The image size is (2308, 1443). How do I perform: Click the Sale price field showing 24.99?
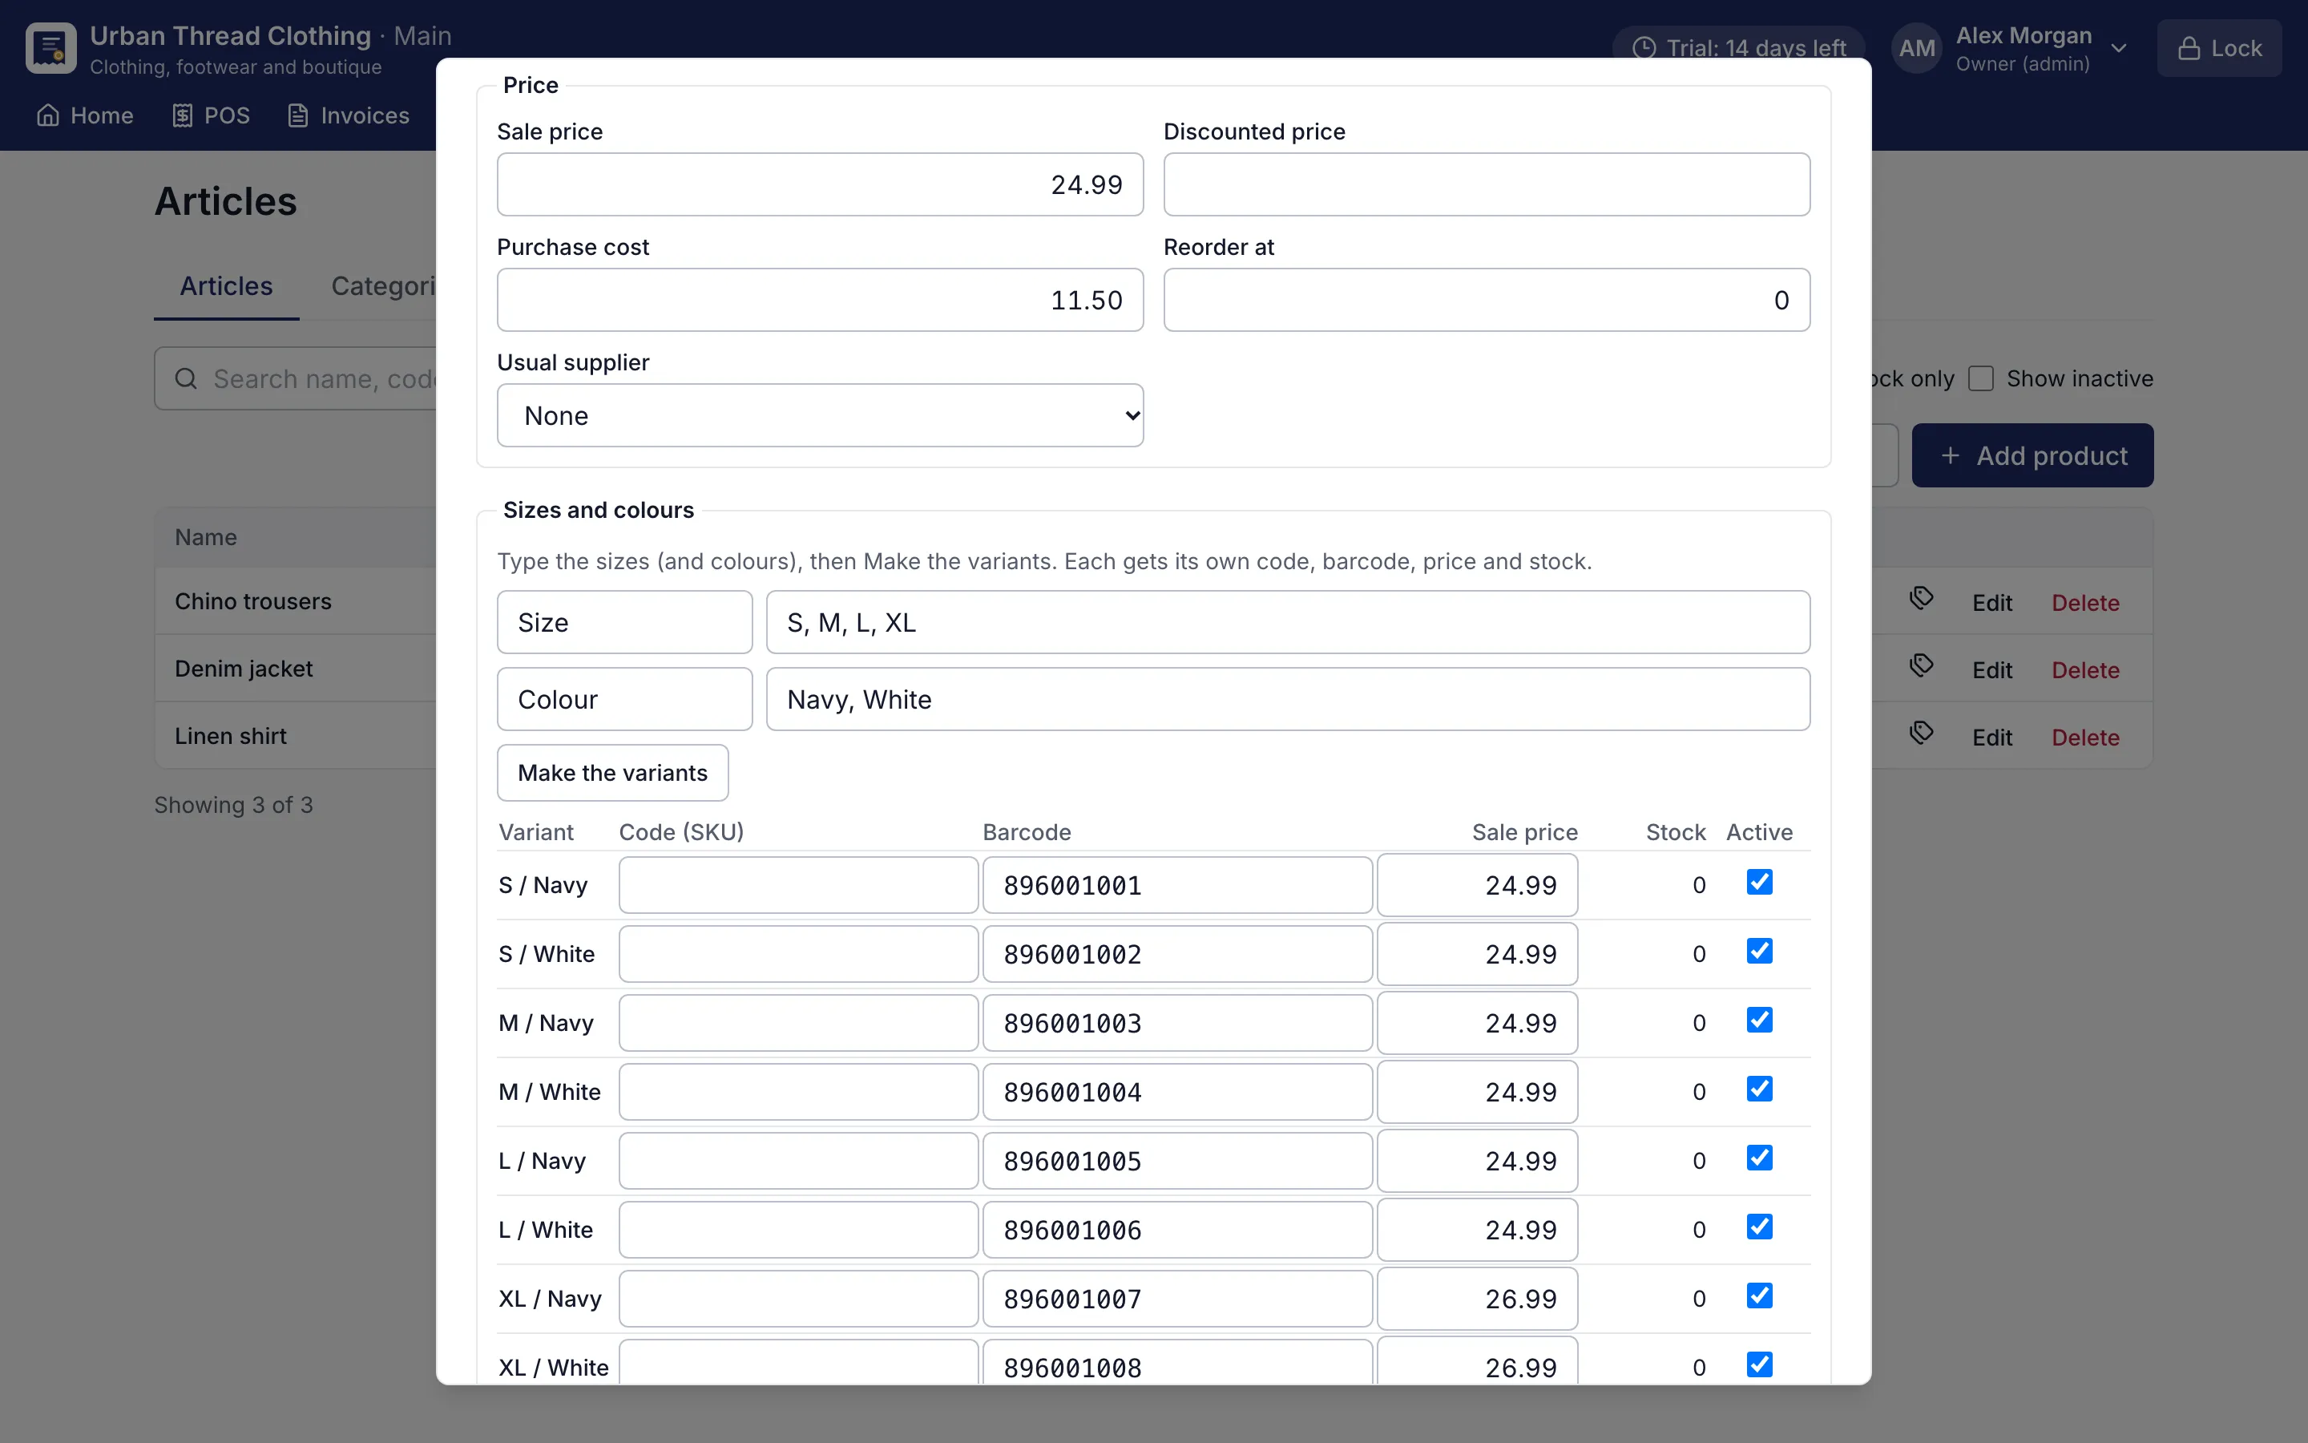point(820,184)
